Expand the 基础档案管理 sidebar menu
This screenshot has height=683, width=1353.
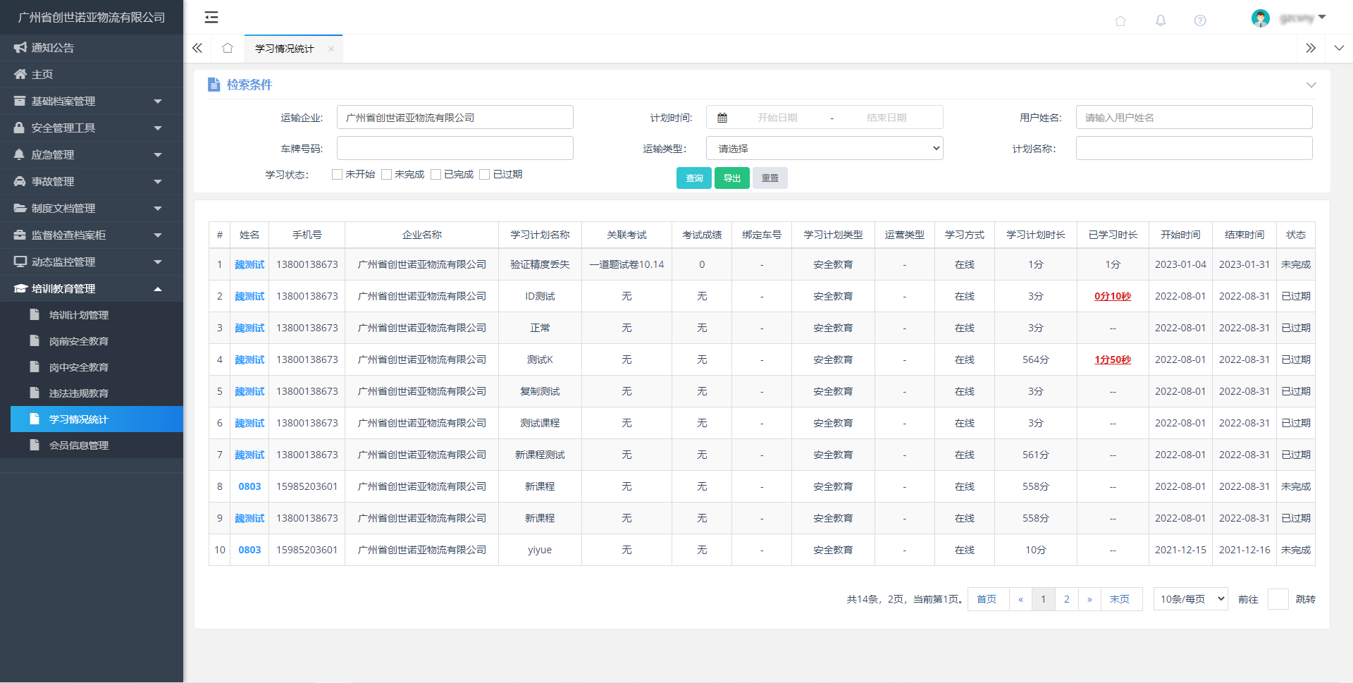click(x=92, y=101)
